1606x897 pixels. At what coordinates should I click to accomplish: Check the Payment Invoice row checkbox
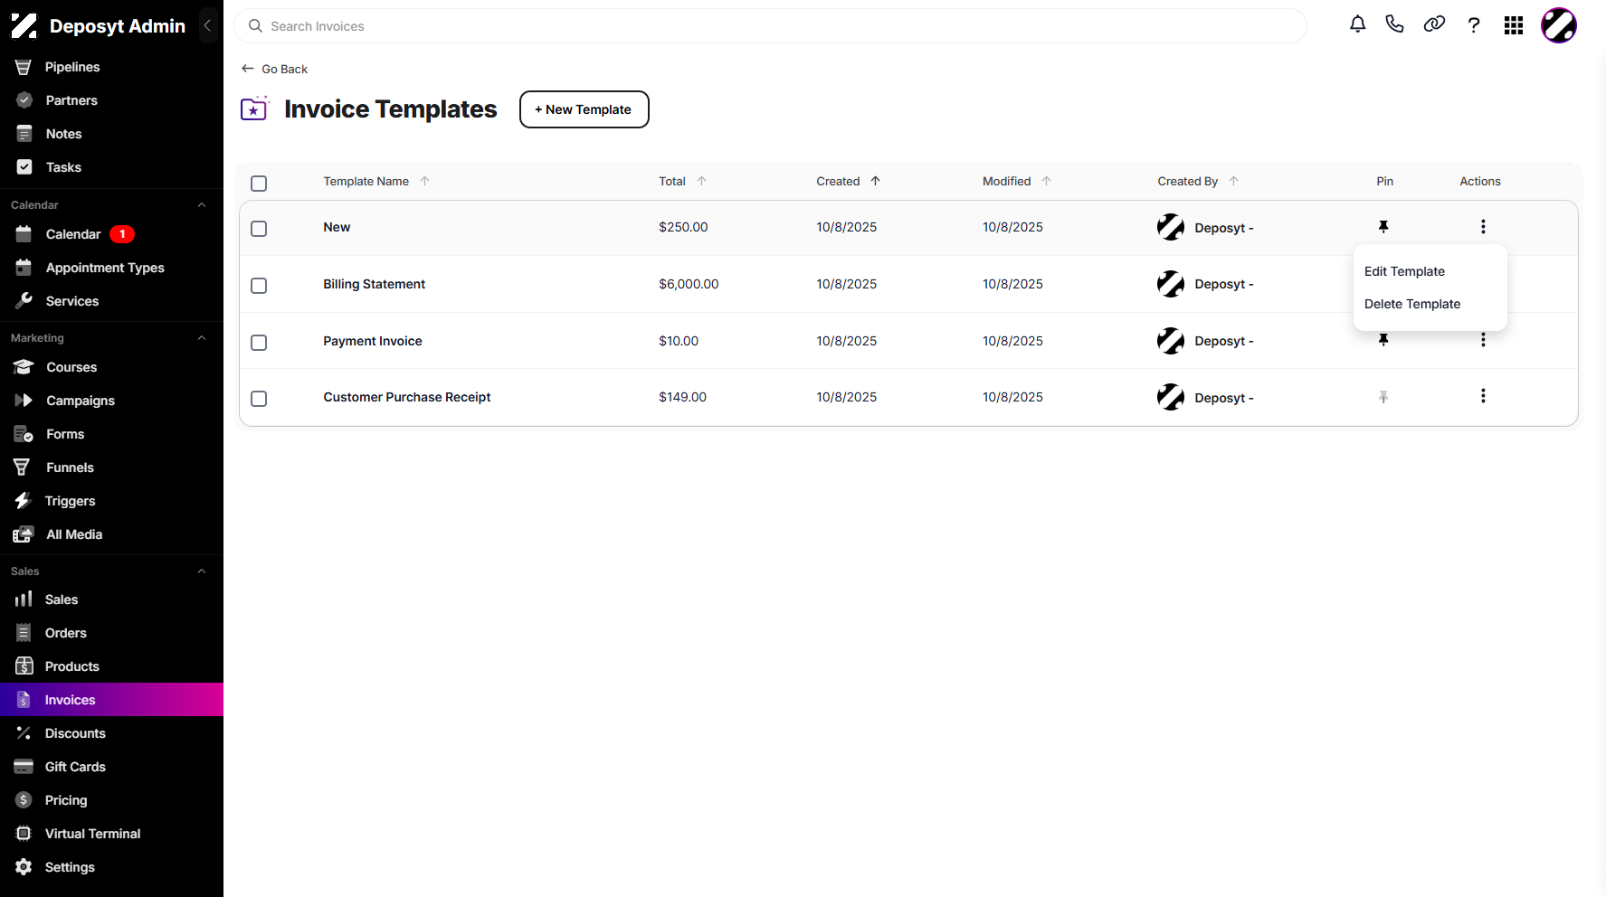259,343
